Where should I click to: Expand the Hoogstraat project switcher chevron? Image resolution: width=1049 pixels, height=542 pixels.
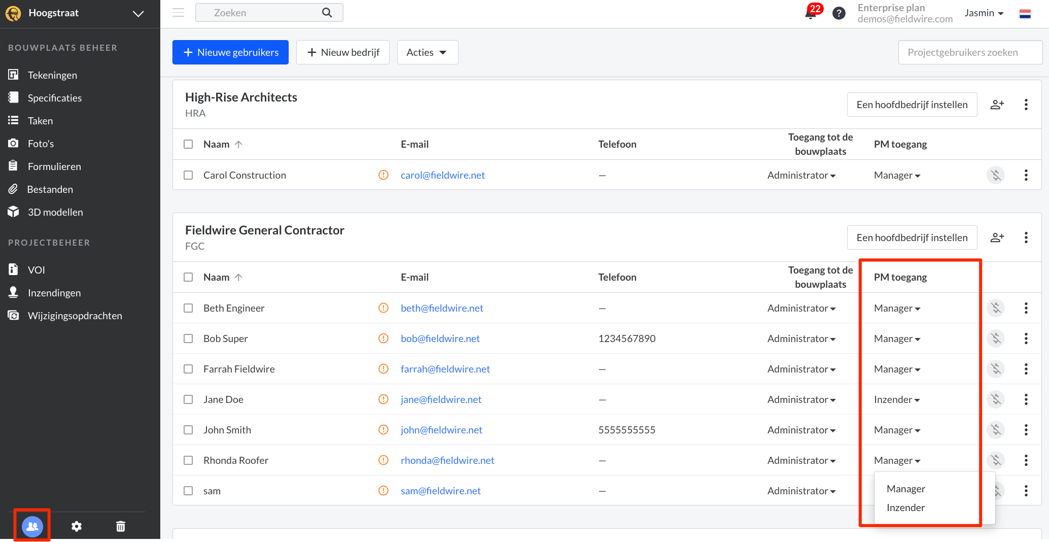point(138,14)
